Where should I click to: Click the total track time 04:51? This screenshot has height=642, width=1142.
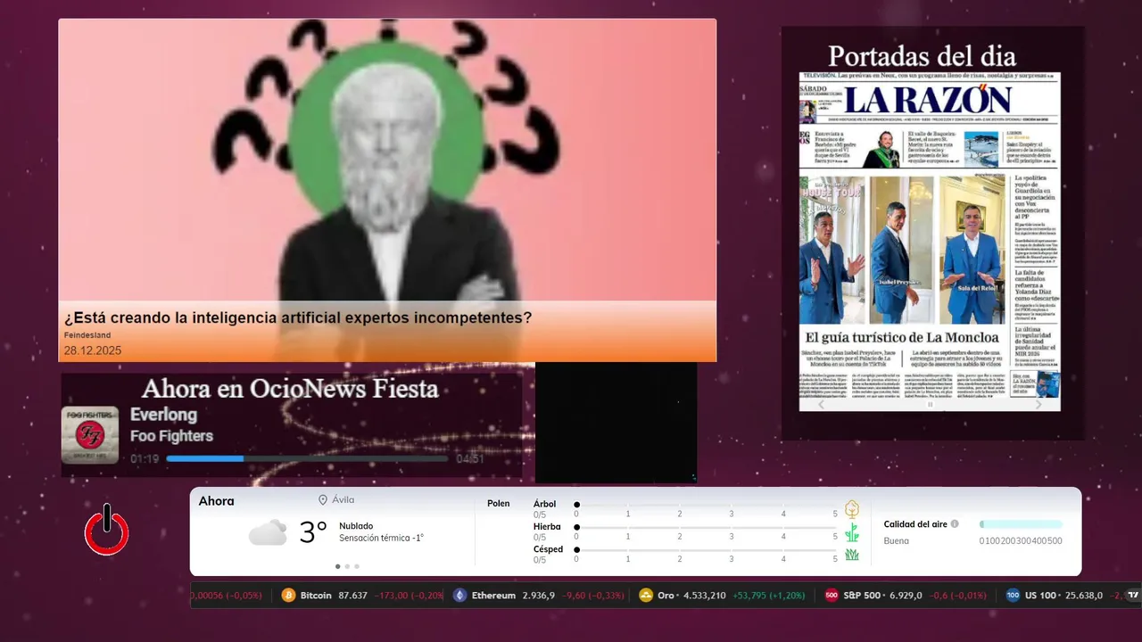pos(470,459)
